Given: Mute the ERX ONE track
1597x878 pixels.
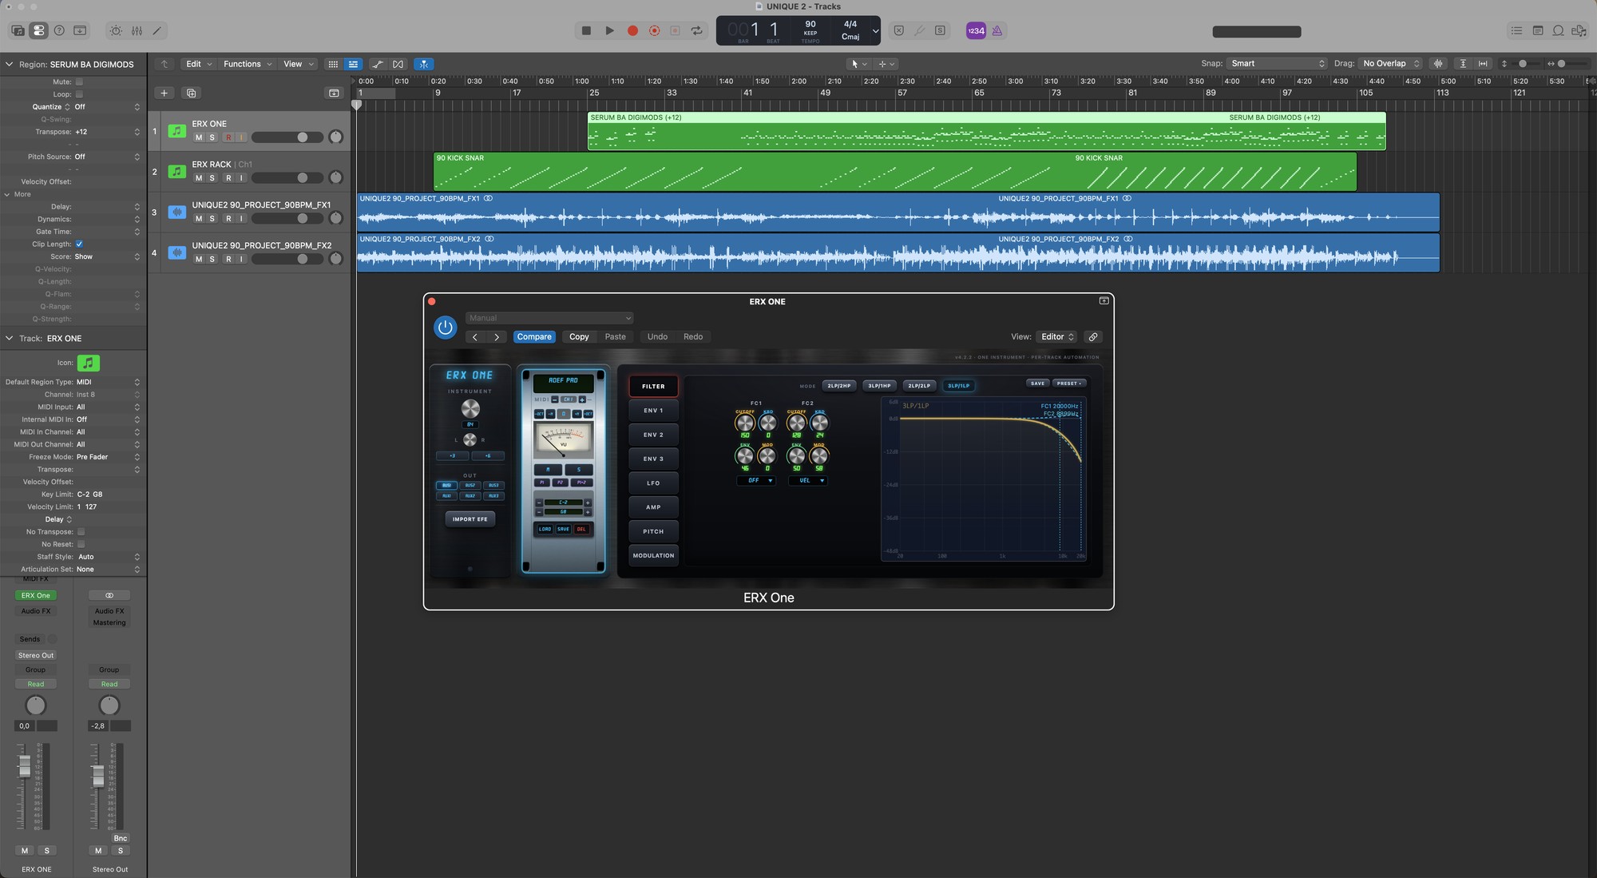Looking at the screenshot, I should click(199, 137).
